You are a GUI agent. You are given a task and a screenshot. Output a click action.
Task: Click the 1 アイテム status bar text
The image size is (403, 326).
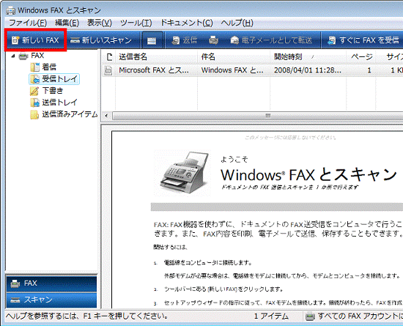[271, 316]
